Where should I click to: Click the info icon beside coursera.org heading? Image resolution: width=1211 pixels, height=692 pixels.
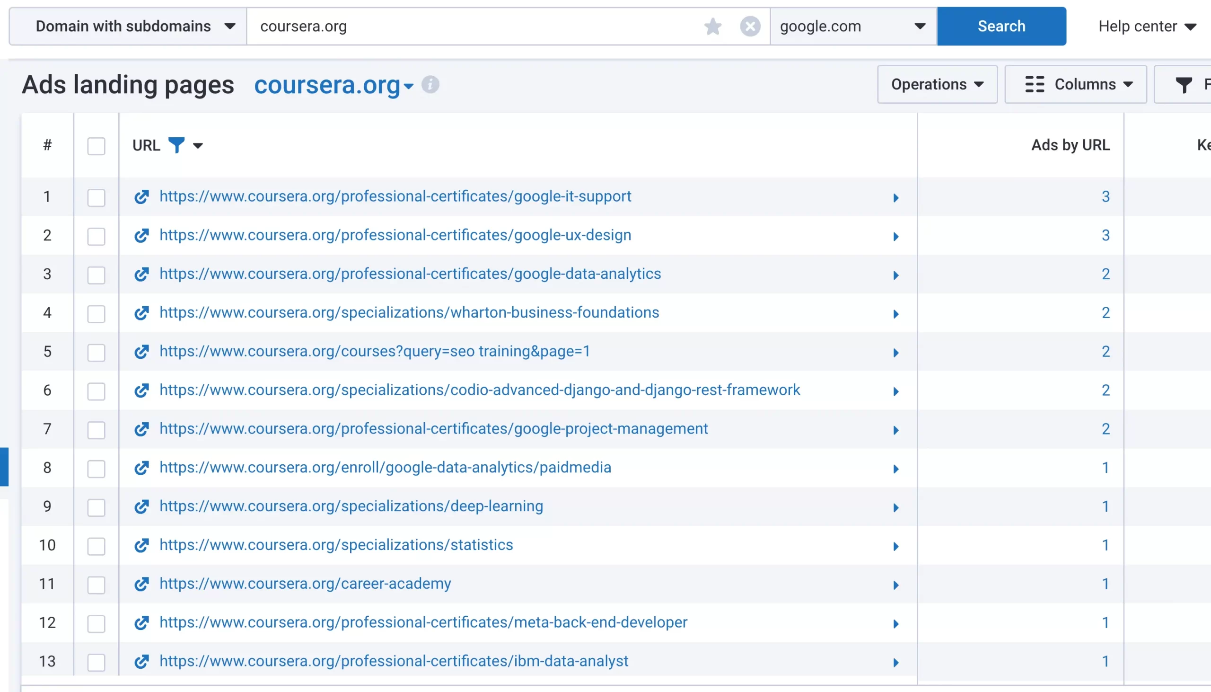(430, 85)
